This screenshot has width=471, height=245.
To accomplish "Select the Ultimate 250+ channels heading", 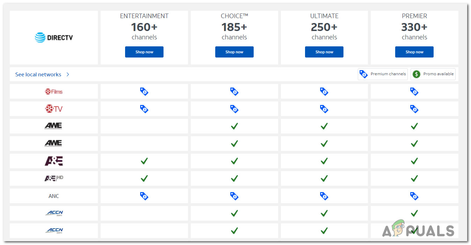I will (x=324, y=27).
